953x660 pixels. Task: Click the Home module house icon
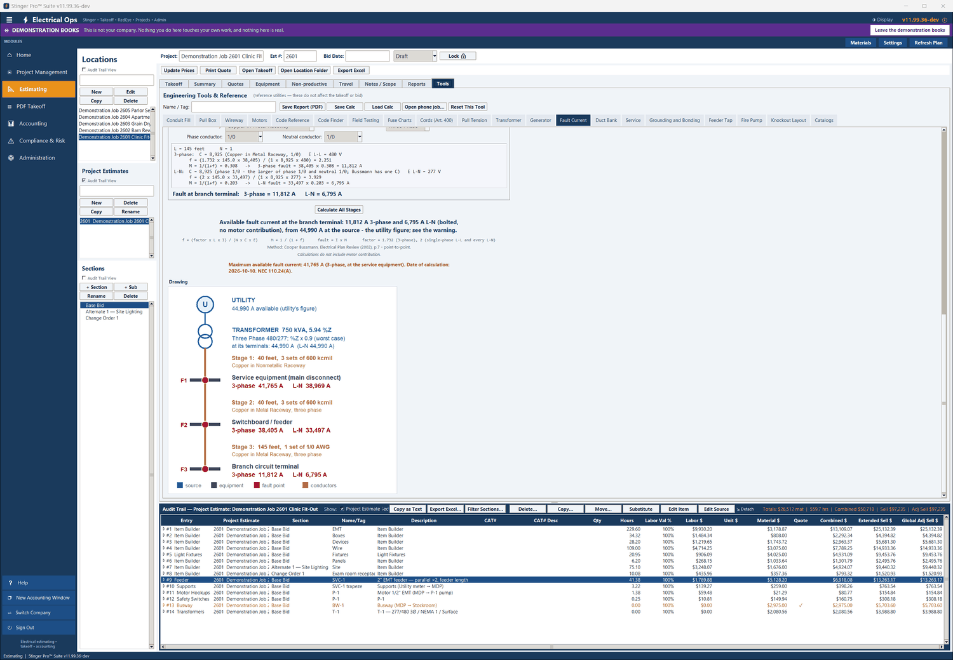click(10, 55)
